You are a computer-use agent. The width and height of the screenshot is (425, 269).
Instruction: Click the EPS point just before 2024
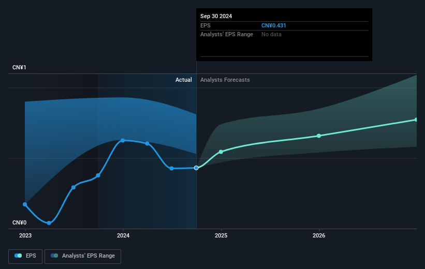tap(98, 175)
